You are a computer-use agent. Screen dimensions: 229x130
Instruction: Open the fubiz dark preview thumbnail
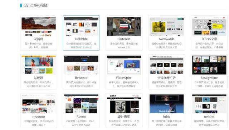point(166,104)
